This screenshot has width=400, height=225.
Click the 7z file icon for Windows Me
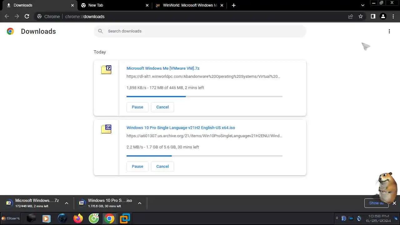tap(106, 69)
